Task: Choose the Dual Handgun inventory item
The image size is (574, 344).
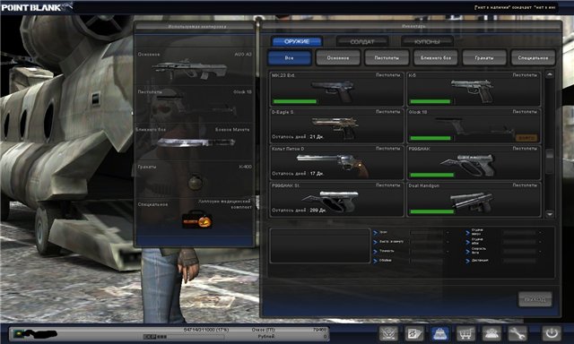Action: click(474, 200)
